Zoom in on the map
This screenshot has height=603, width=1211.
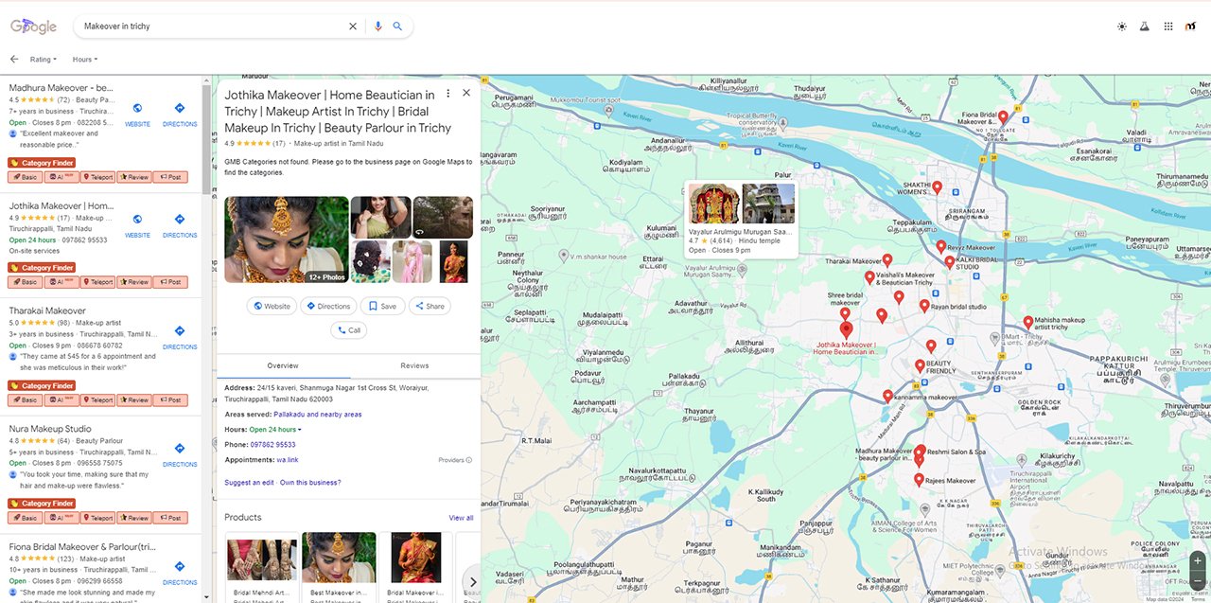[1198, 560]
